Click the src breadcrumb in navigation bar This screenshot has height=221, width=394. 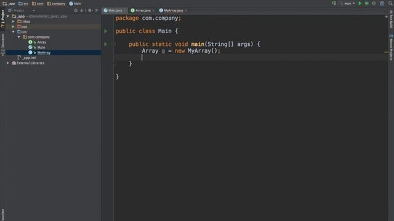23,4
